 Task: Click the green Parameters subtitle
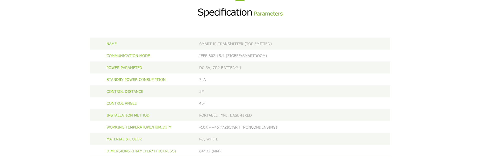(268, 14)
